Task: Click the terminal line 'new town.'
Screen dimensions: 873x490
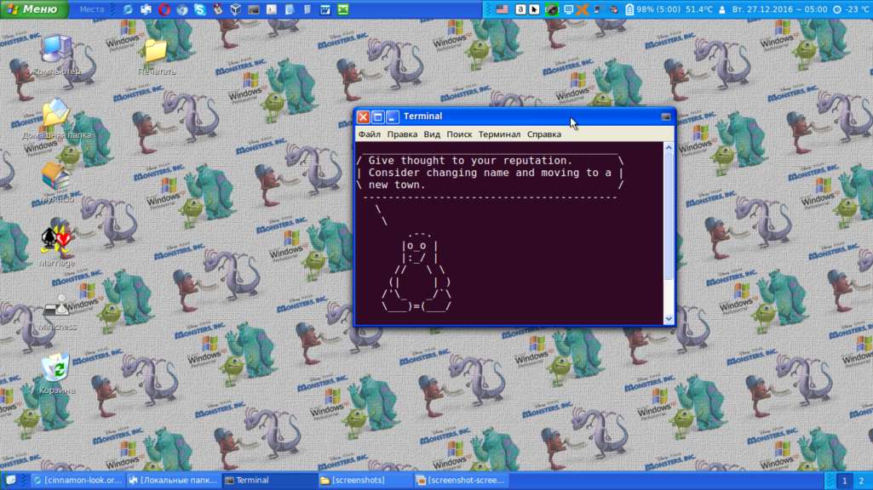Action: point(397,185)
